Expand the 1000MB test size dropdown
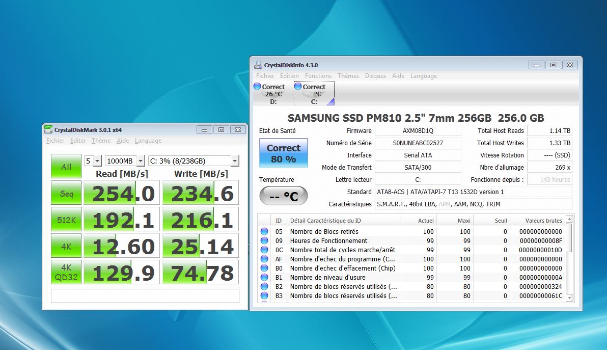The width and height of the screenshot is (607, 350). pyautogui.click(x=125, y=161)
